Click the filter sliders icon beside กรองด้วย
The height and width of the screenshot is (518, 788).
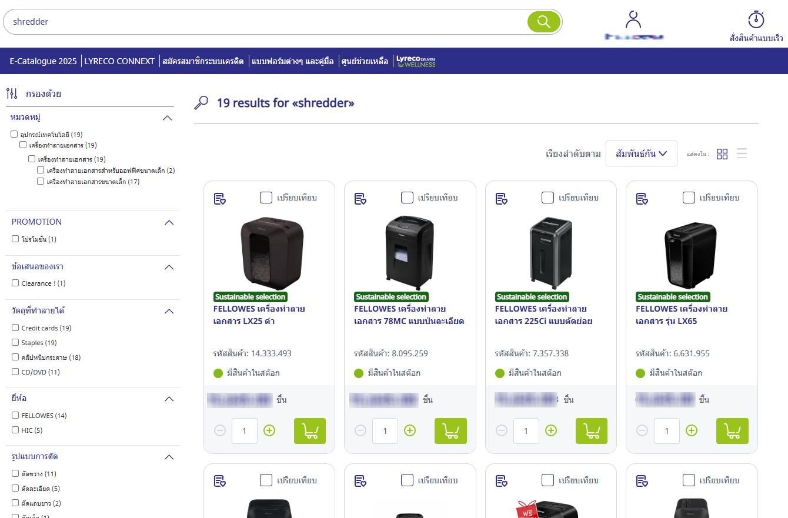pos(12,93)
